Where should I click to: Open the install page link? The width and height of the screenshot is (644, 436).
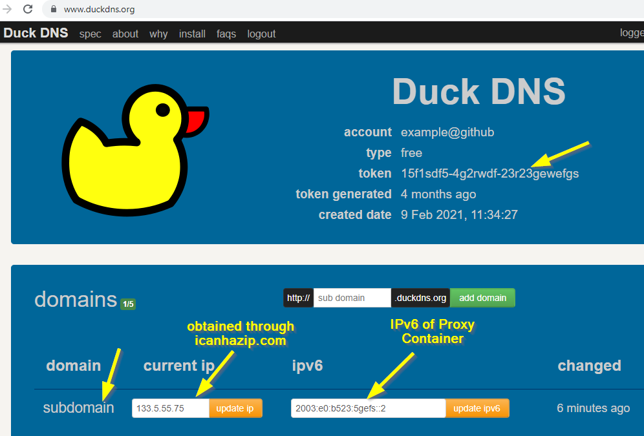point(192,34)
